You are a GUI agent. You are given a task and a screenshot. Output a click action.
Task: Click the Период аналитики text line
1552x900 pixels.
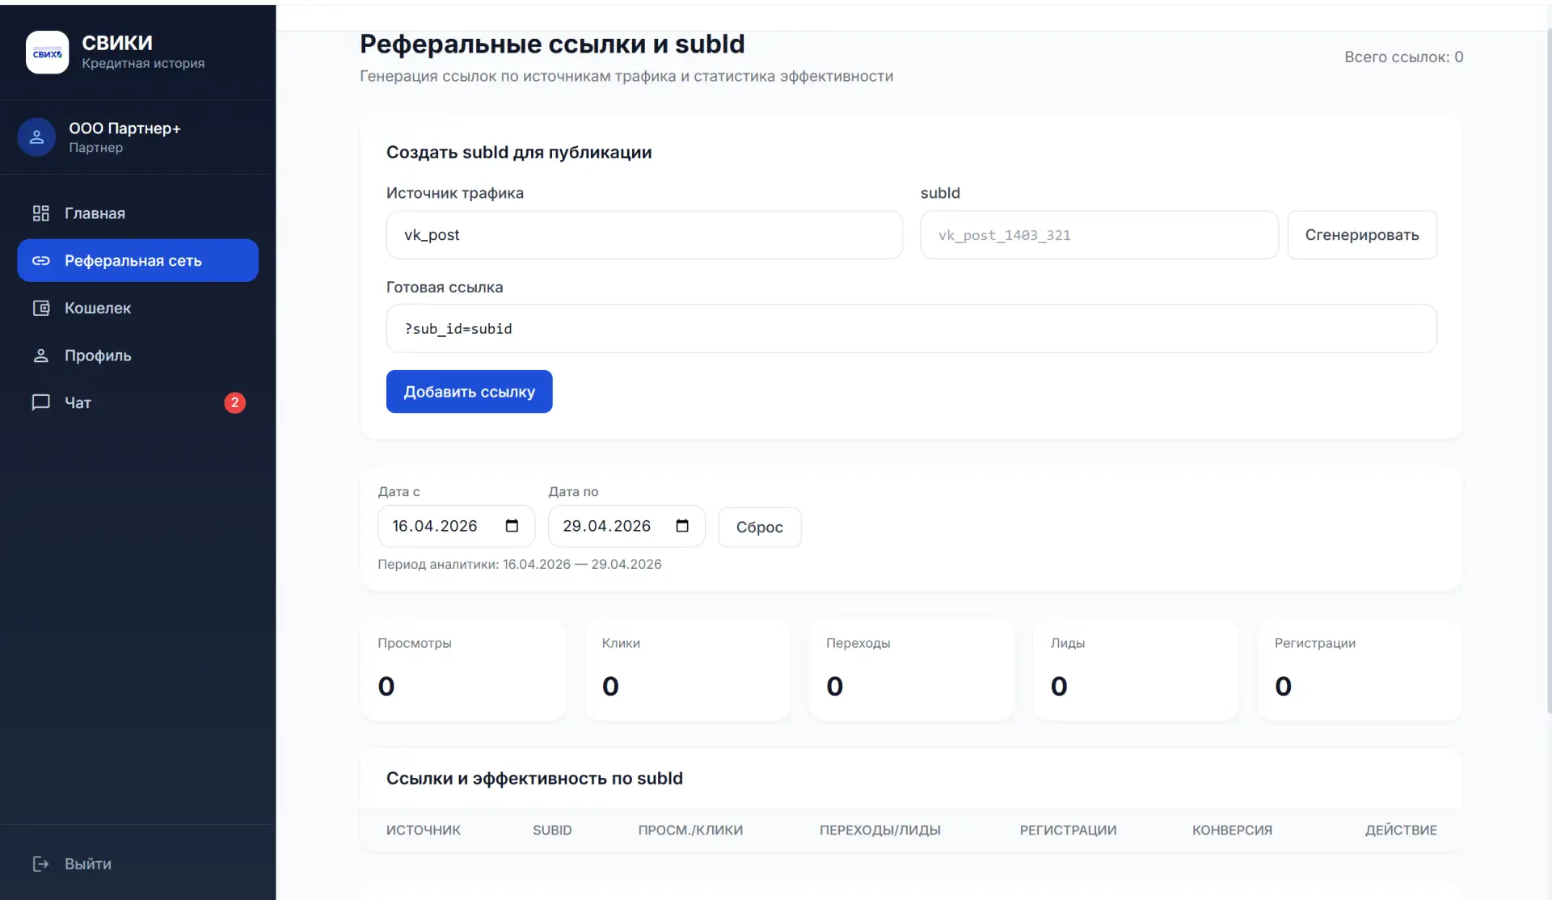click(x=519, y=564)
